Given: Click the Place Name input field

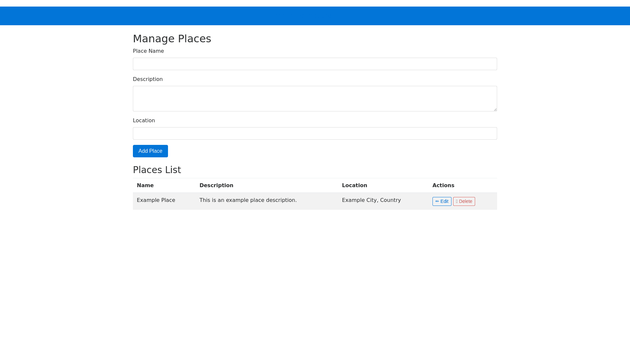Looking at the screenshot, I should coord(315,64).
